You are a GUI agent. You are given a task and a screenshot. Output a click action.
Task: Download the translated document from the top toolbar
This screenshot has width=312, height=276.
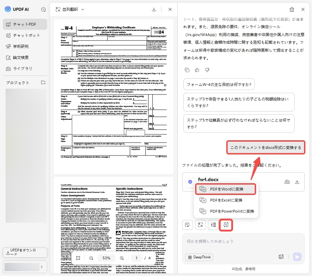click(154, 10)
